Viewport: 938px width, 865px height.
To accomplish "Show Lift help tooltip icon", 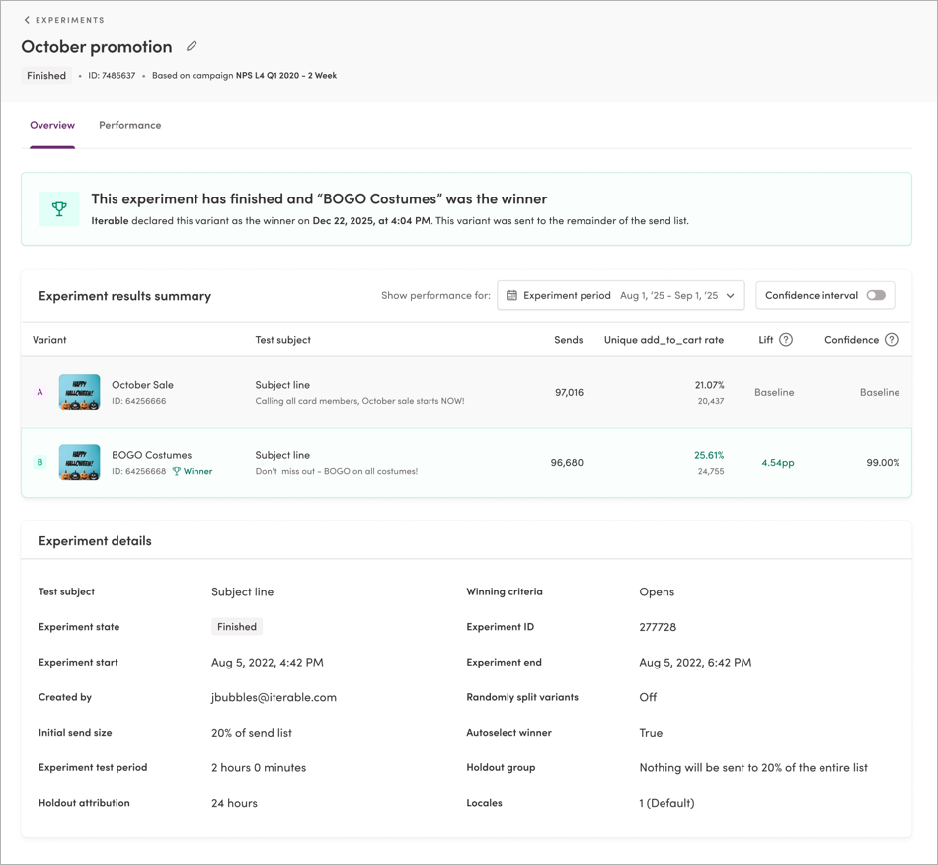I will pos(786,340).
